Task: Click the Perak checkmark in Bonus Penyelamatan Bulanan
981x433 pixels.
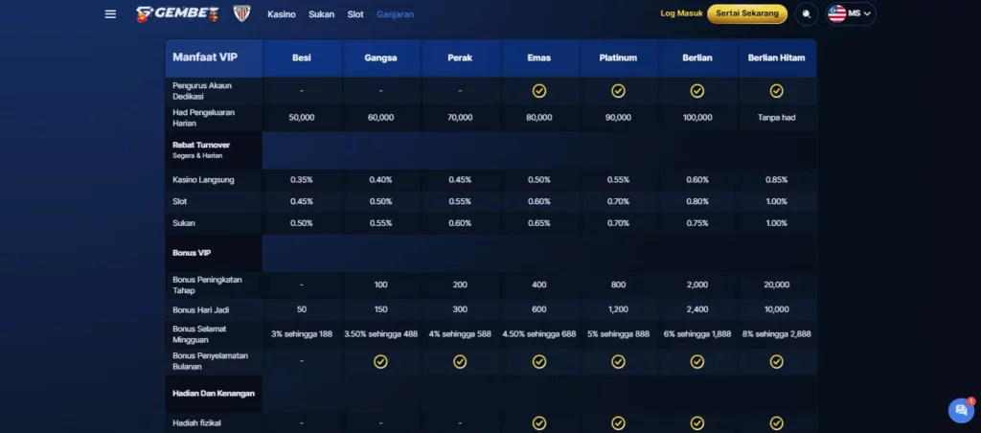Action: pyautogui.click(x=460, y=362)
